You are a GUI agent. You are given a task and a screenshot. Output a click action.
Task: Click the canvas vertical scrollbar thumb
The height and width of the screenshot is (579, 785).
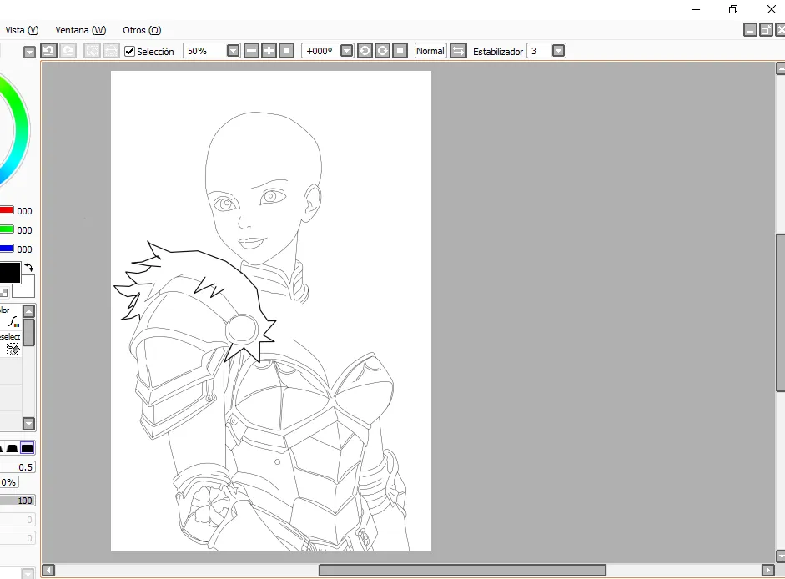[781, 313]
